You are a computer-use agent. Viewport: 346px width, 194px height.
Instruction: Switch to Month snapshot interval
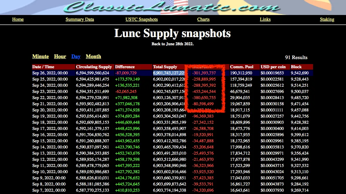pyautogui.click(x=93, y=56)
